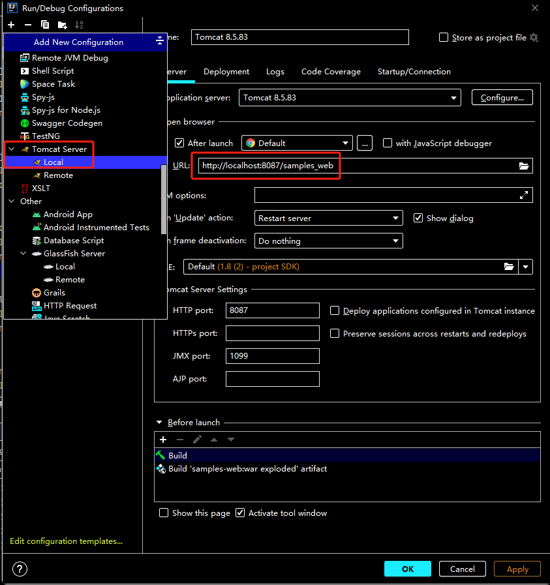Select Remote under Tomcat Server
Image resolution: width=550 pixels, height=585 pixels.
coord(58,175)
